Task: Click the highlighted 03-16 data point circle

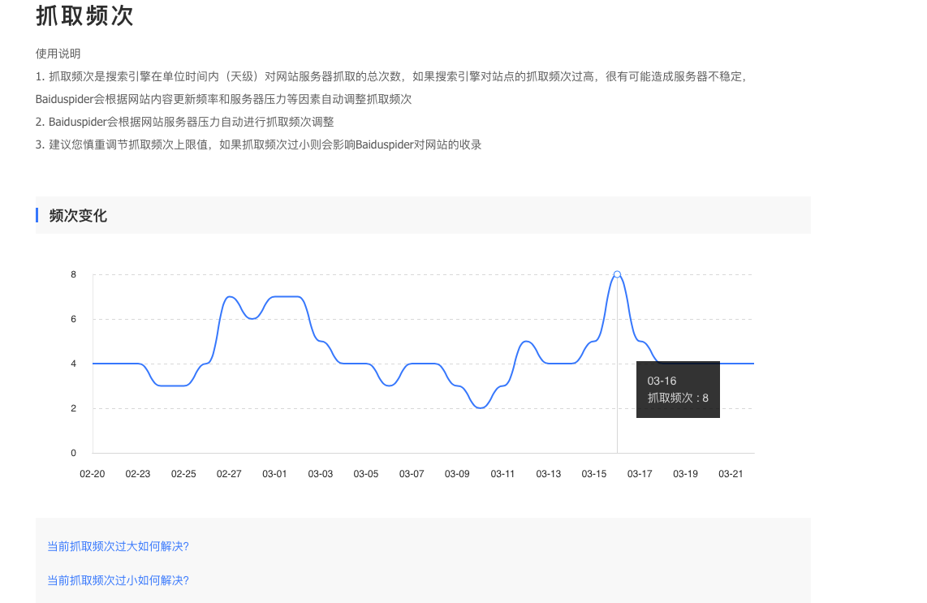Action: 617,274
